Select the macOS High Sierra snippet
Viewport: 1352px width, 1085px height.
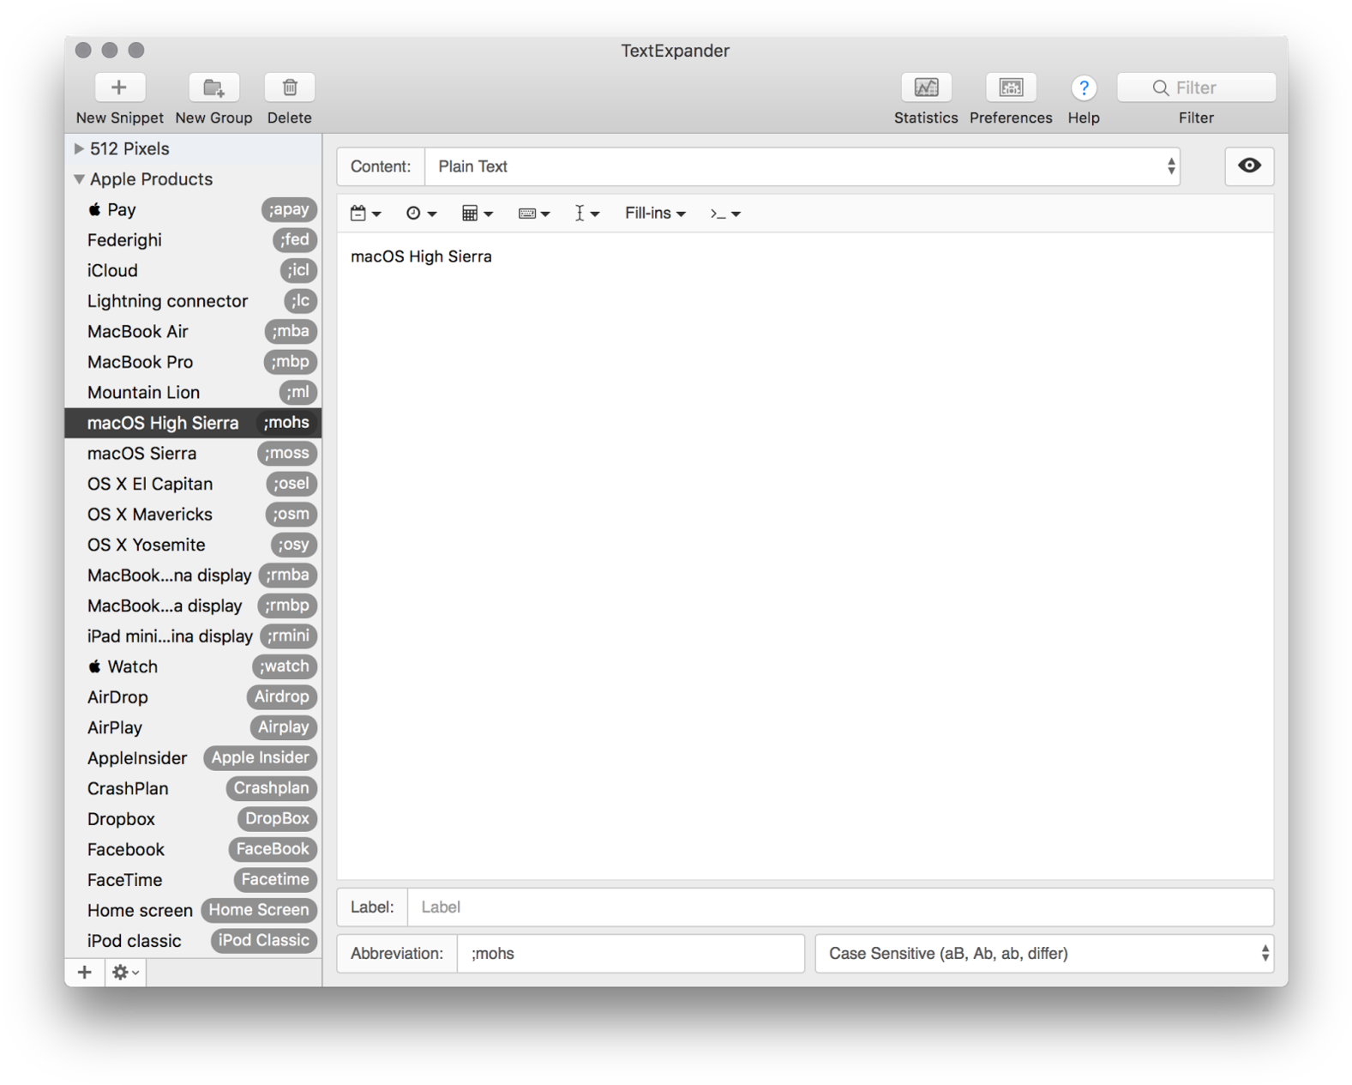click(x=194, y=423)
